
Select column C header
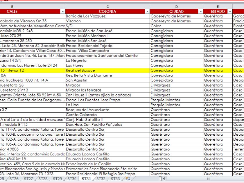[x=107, y=6]
